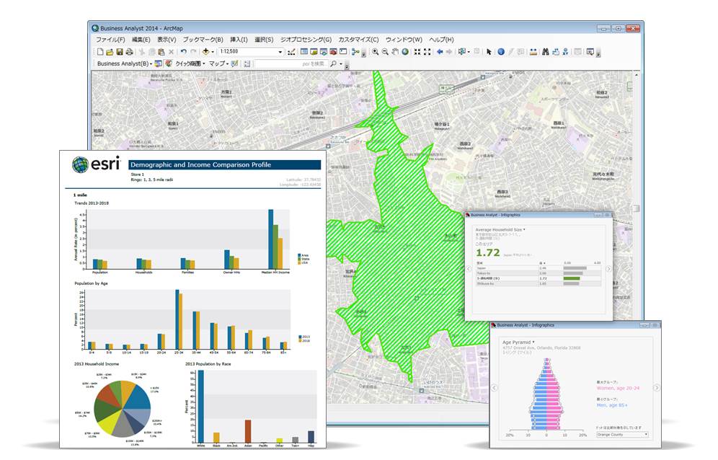The width and height of the screenshot is (718, 460).
Task: Open the Orange County dropdown
Action: [x=622, y=434]
